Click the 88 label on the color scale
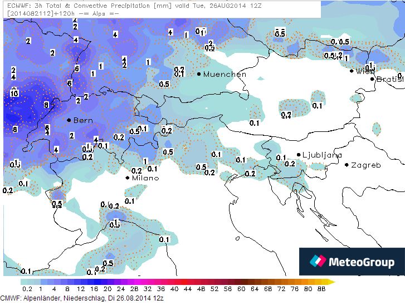Screen dimensions: 405x305 [321, 289]
